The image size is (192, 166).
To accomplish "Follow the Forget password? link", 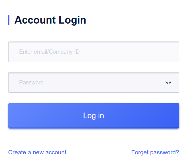I will pyautogui.click(x=155, y=152).
